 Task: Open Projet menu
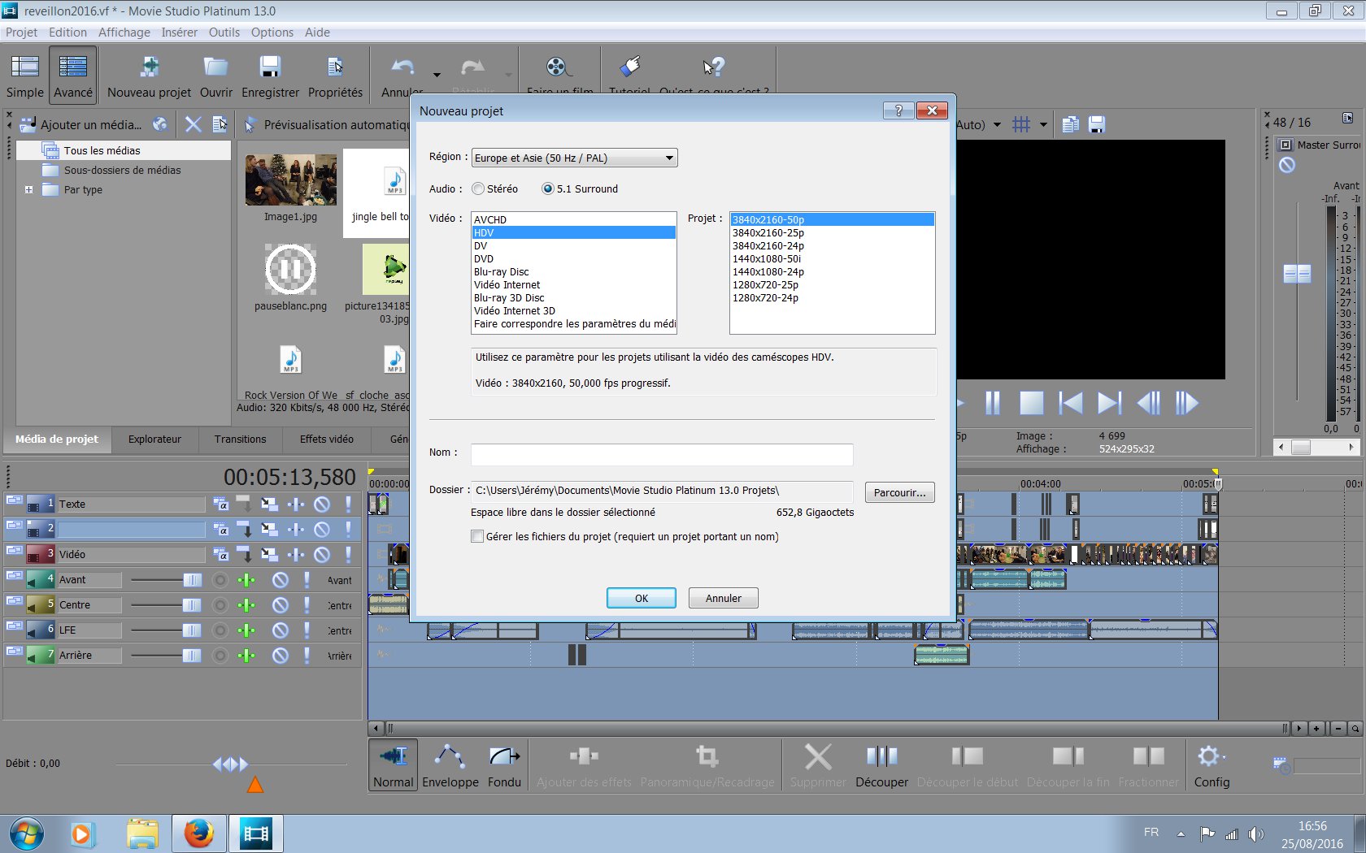[21, 32]
